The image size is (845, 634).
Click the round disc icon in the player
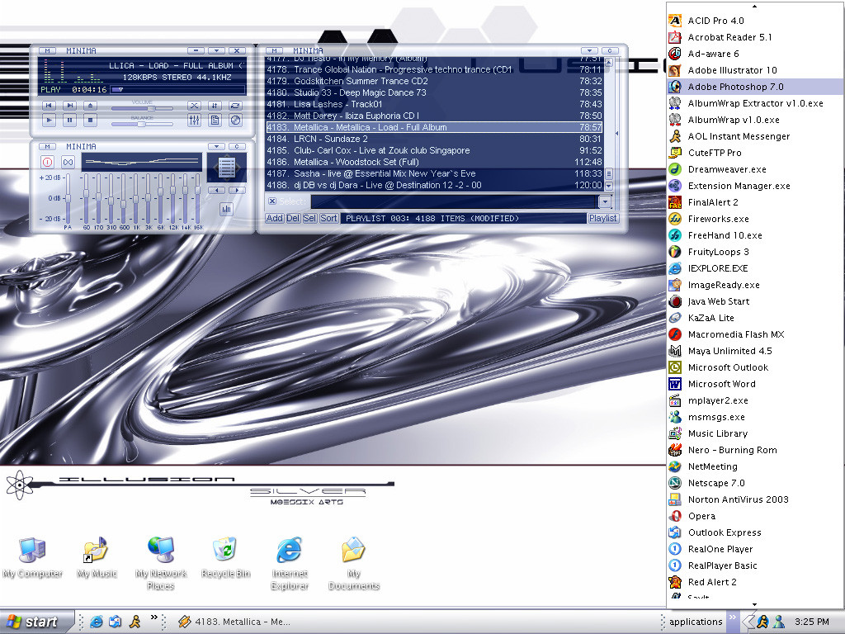[x=235, y=121]
